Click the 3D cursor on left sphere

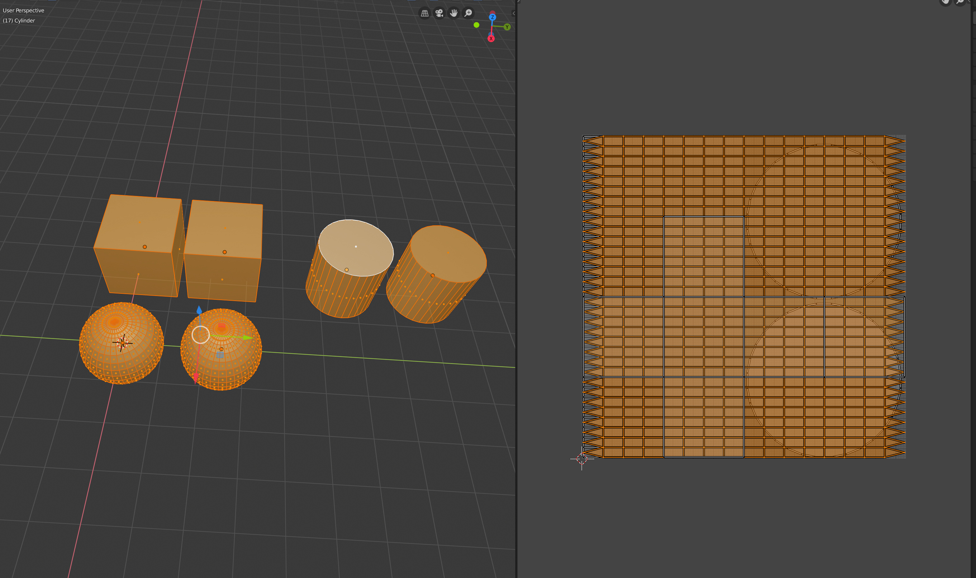pos(122,343)
